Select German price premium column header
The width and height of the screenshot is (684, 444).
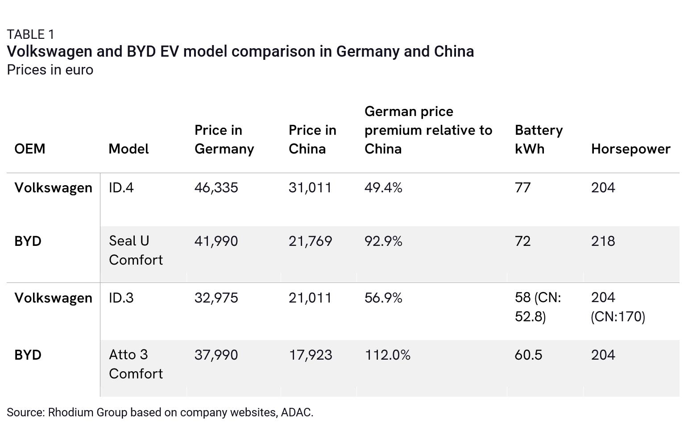[x=428, y=130]
